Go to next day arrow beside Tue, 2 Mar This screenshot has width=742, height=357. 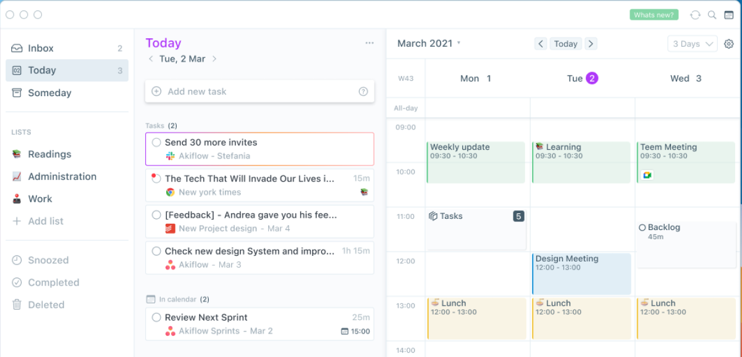tap(214, 59)
